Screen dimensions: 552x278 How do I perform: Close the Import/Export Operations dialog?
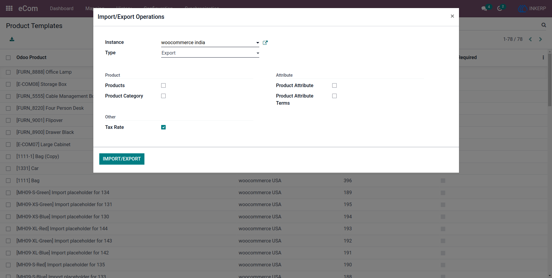coord(452,16)
